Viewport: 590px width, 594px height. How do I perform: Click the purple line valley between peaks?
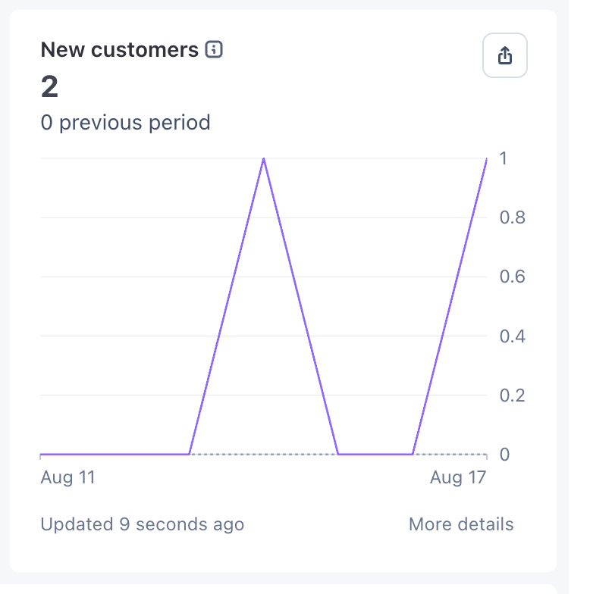click(x=375, y=454)
